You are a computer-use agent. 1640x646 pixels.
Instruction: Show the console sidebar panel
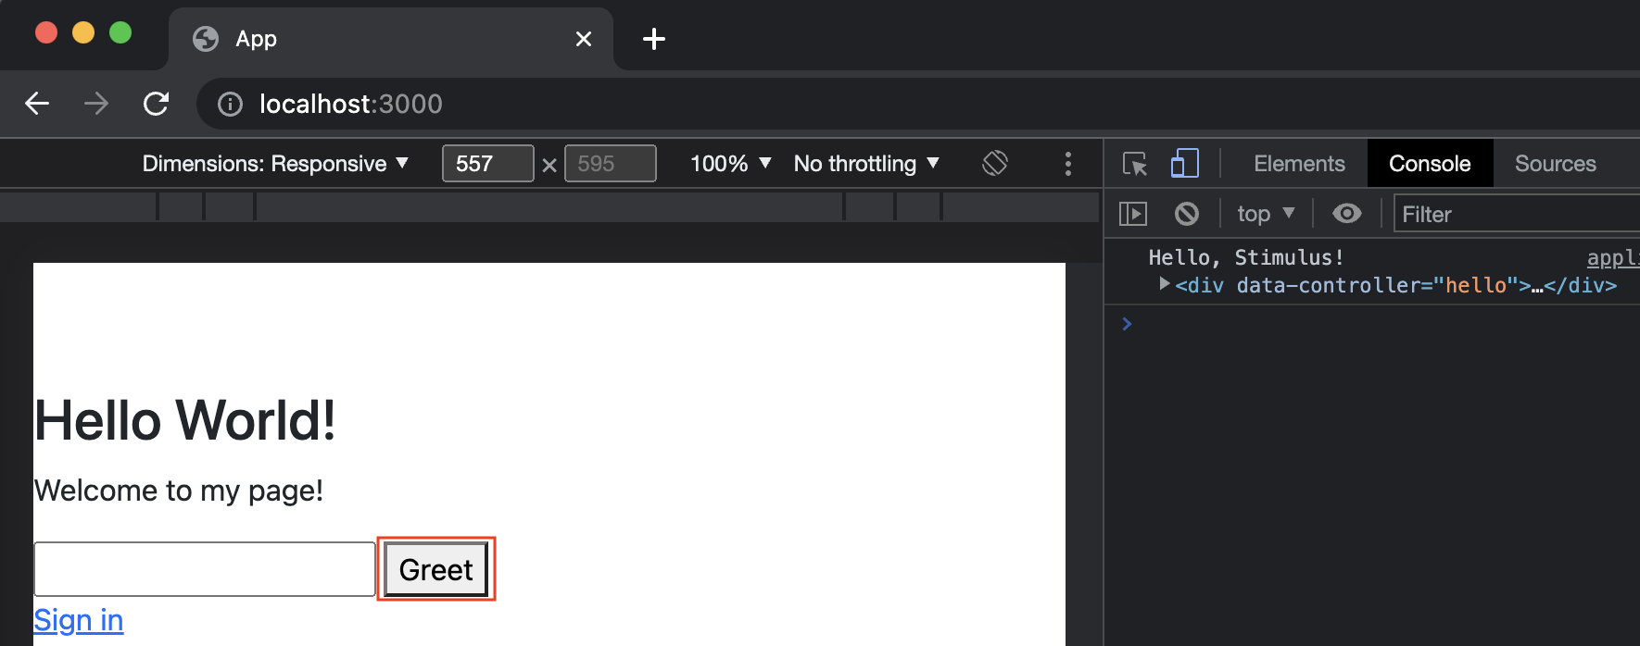pyautogui.click(x=1132, y=214)
